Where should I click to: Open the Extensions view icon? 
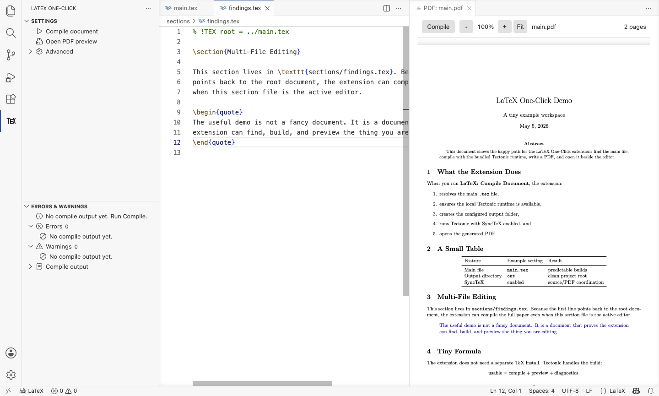[11, 99]
